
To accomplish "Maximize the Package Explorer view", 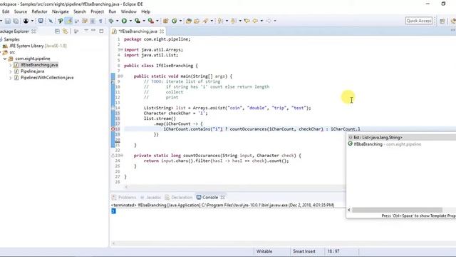I will (x=101, y=31).
